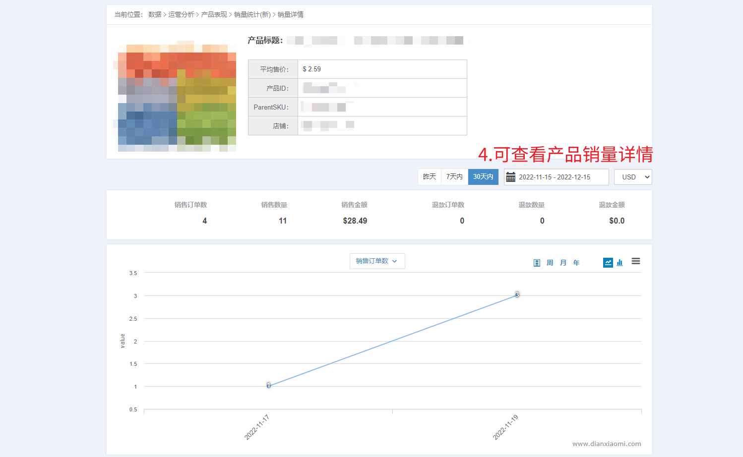Open the USD currency dropdown
743x457 pixels.
pyautogui.click(x=633, y=177)
